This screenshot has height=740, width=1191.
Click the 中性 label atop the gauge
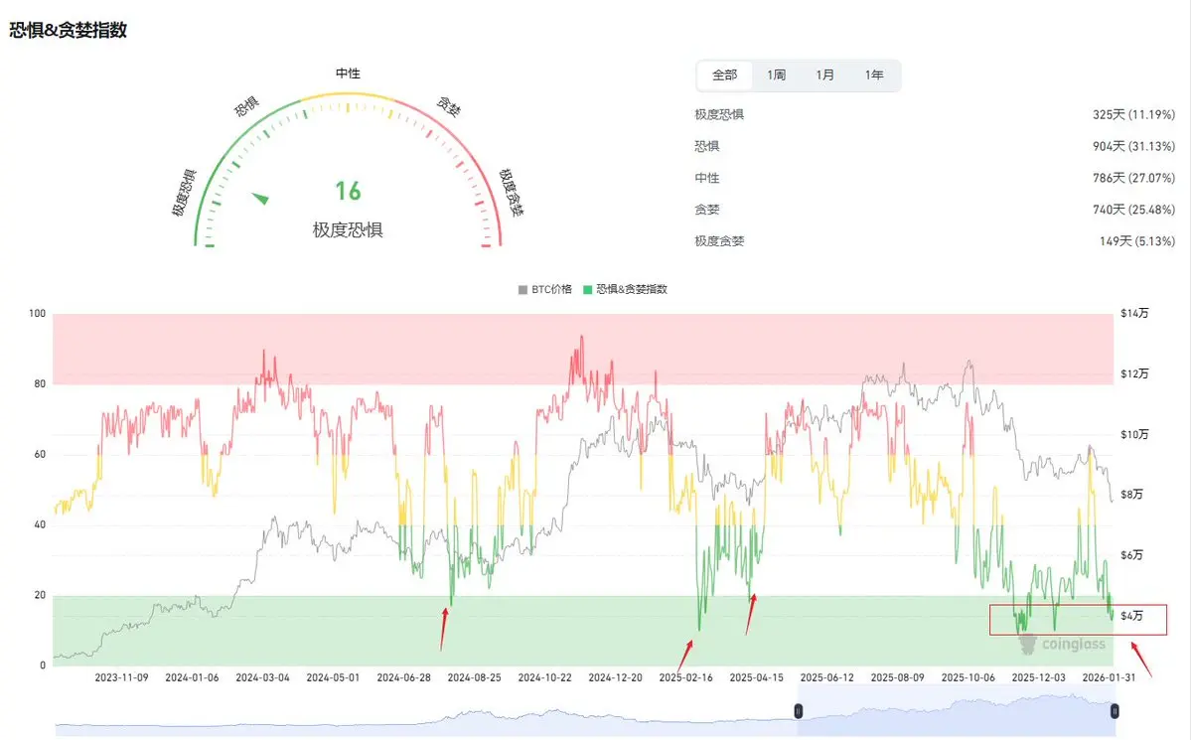click(x=348, y=74)
